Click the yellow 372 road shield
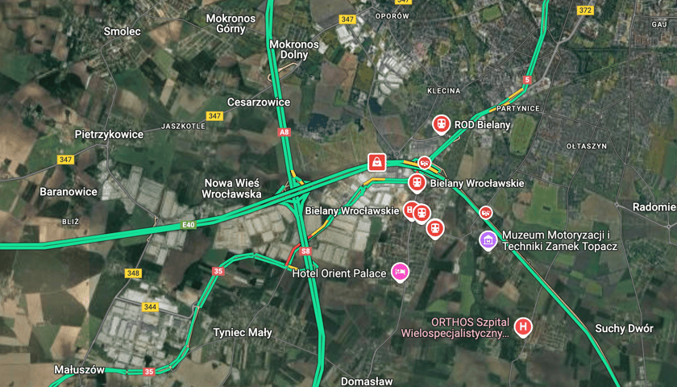This screenshot has height=387, width=677. [x=585, y=10]
